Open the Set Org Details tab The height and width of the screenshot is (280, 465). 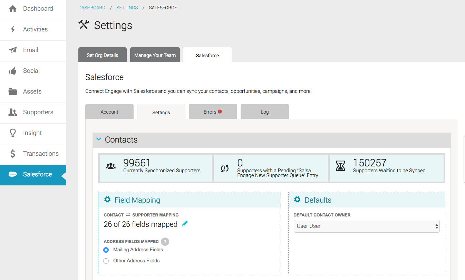click(x=103, y=55)
